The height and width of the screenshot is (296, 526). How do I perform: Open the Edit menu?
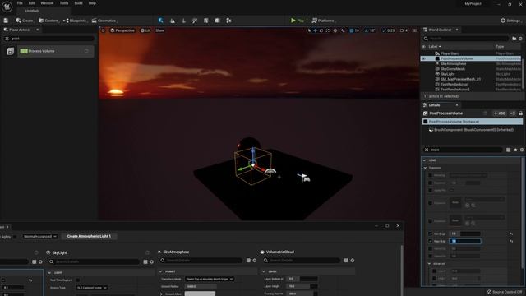click(31, 3)
